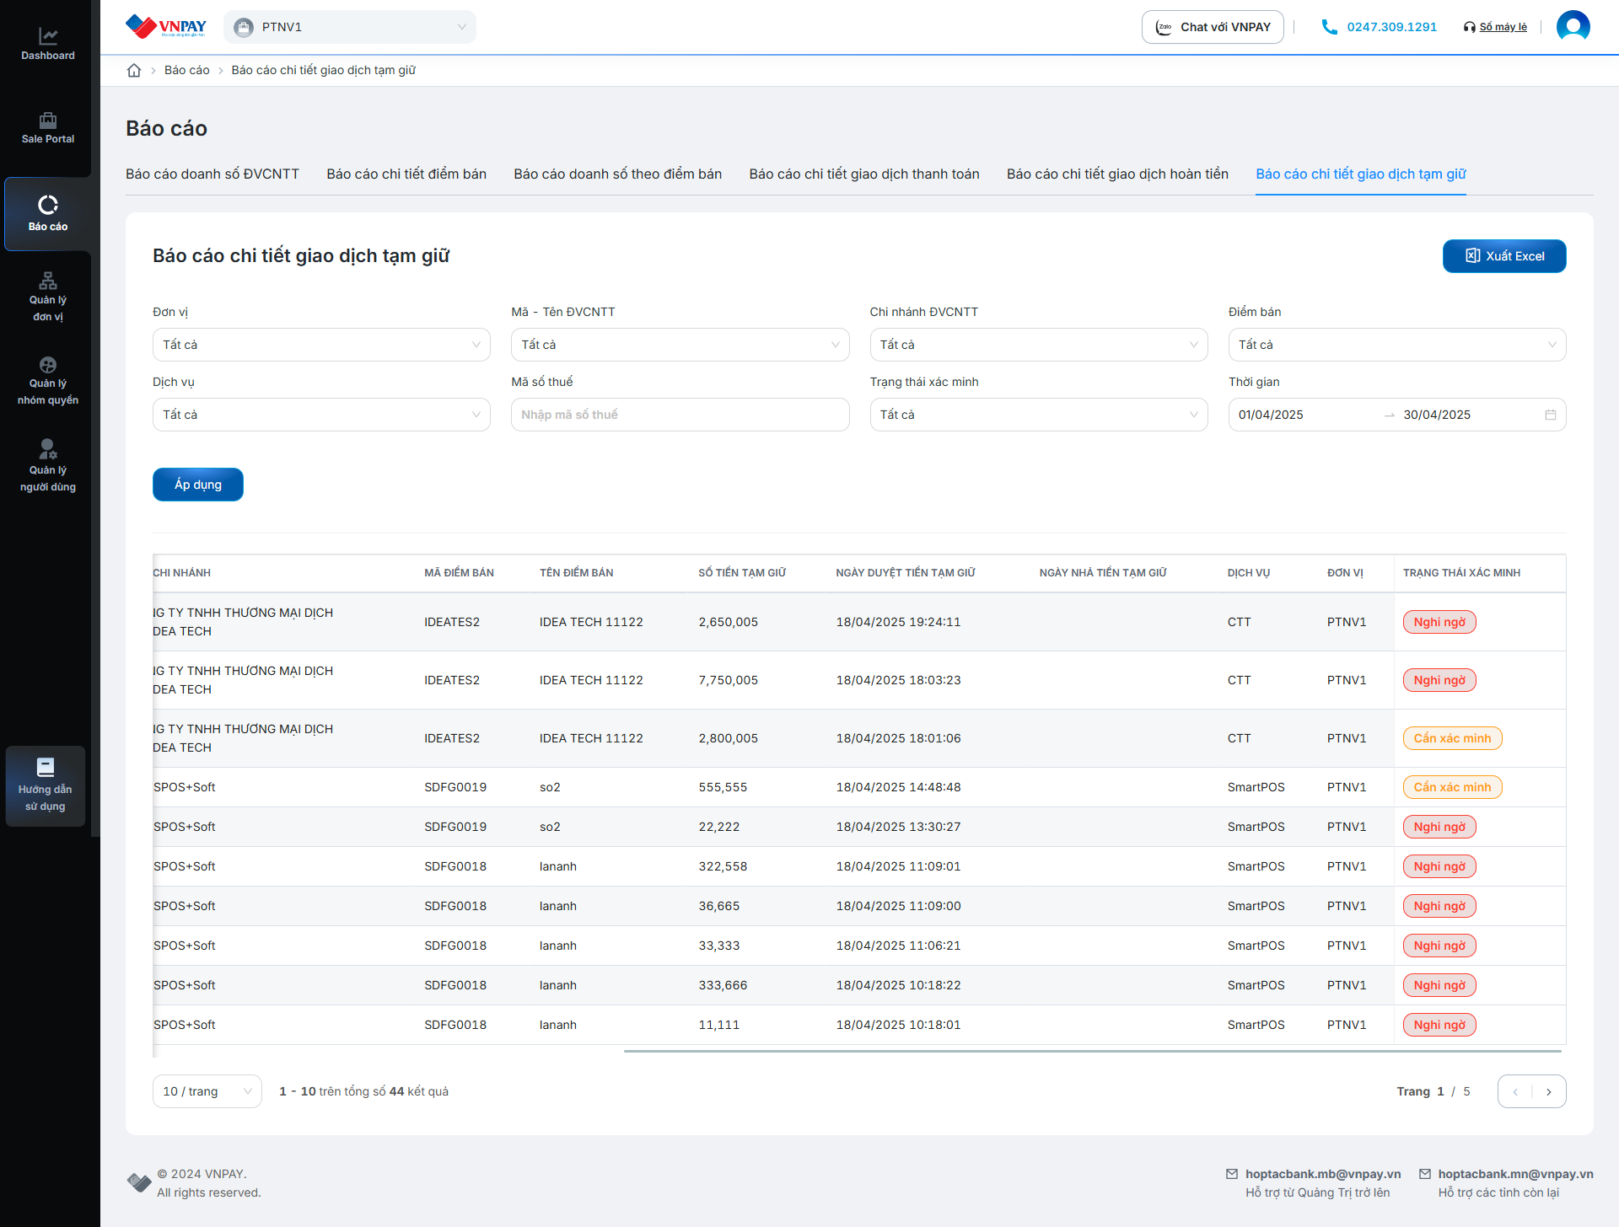This screenshot has height=1227, width=1619.
Task: Click amount cell 11,111
Action: pyautogui.click(x=718, y=1025)
